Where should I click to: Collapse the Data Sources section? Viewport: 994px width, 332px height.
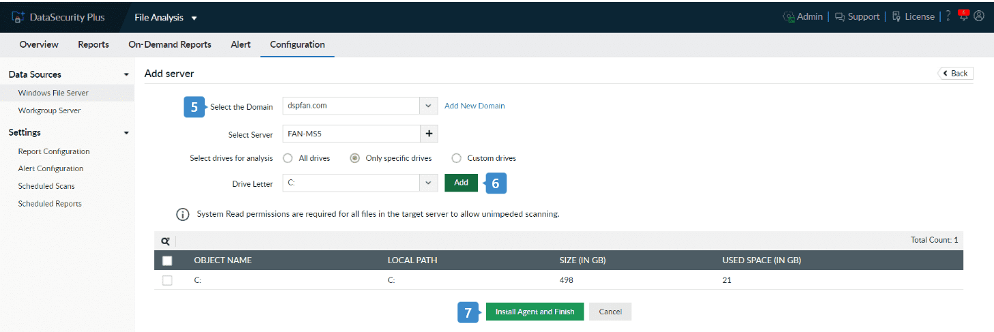pyautogui.click(x=126, y=74)
